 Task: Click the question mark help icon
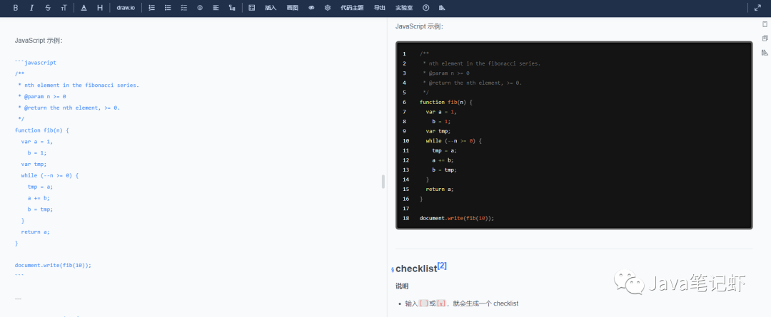coord(425,8)
